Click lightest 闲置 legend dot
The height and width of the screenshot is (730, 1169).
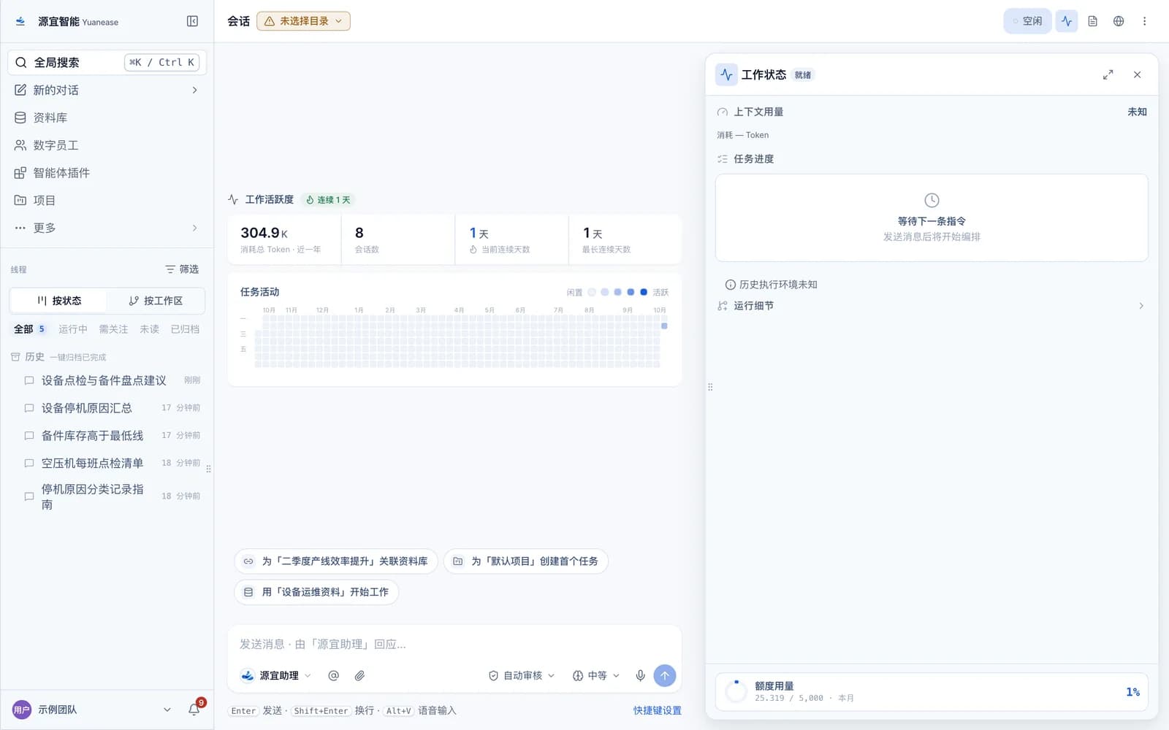pyautogui.click(x=592, y=292)
